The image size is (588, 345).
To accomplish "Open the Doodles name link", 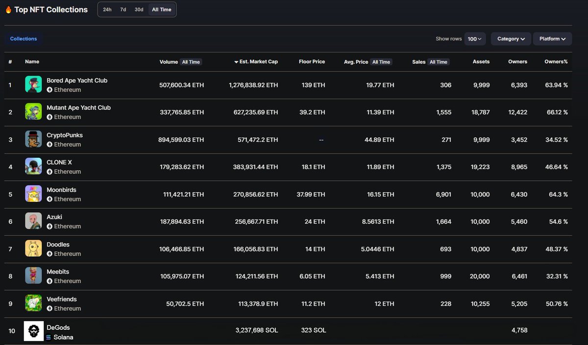I will pos(58,245).
